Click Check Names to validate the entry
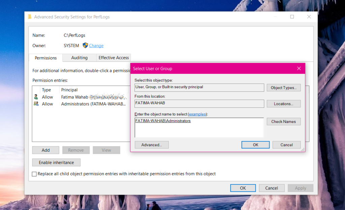Image resolution: width=345 pixels, height=210 pixels. pos(283,121)
